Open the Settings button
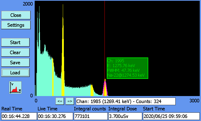This screenshot has height=121, width=201. click(16, 25)
